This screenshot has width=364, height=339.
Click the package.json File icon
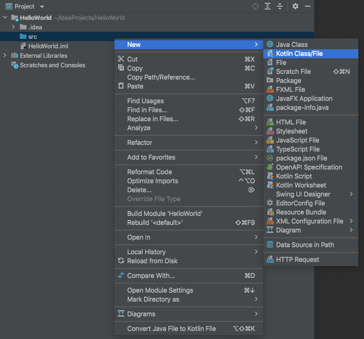(270, 158)
